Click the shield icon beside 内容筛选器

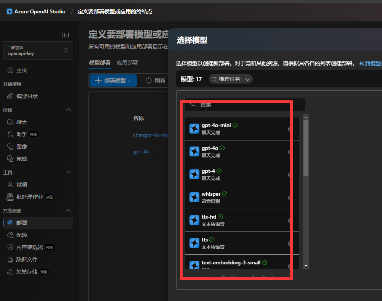click(10, 247)
